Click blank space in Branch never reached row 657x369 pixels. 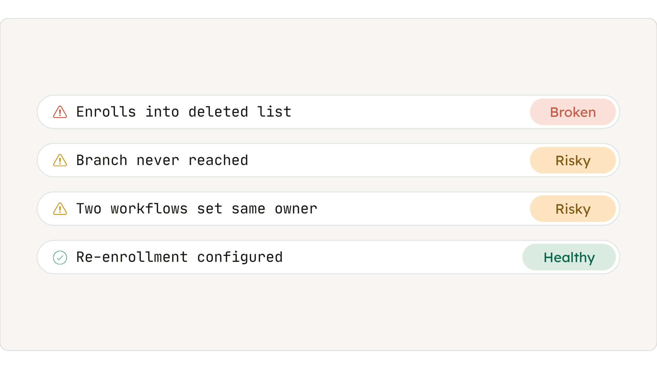point(389,160)
